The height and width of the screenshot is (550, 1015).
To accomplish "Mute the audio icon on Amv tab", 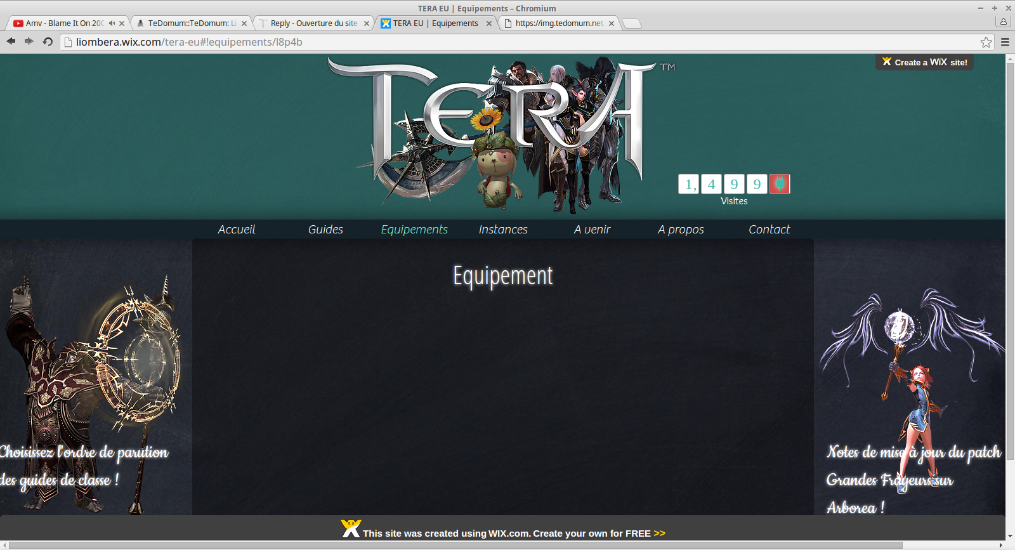I will click(112, 23).
